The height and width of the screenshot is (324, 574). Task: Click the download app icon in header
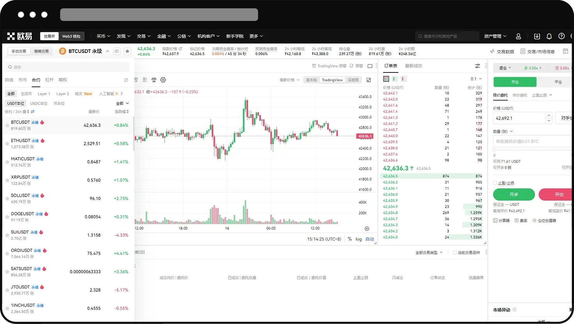tap(537, 36)
